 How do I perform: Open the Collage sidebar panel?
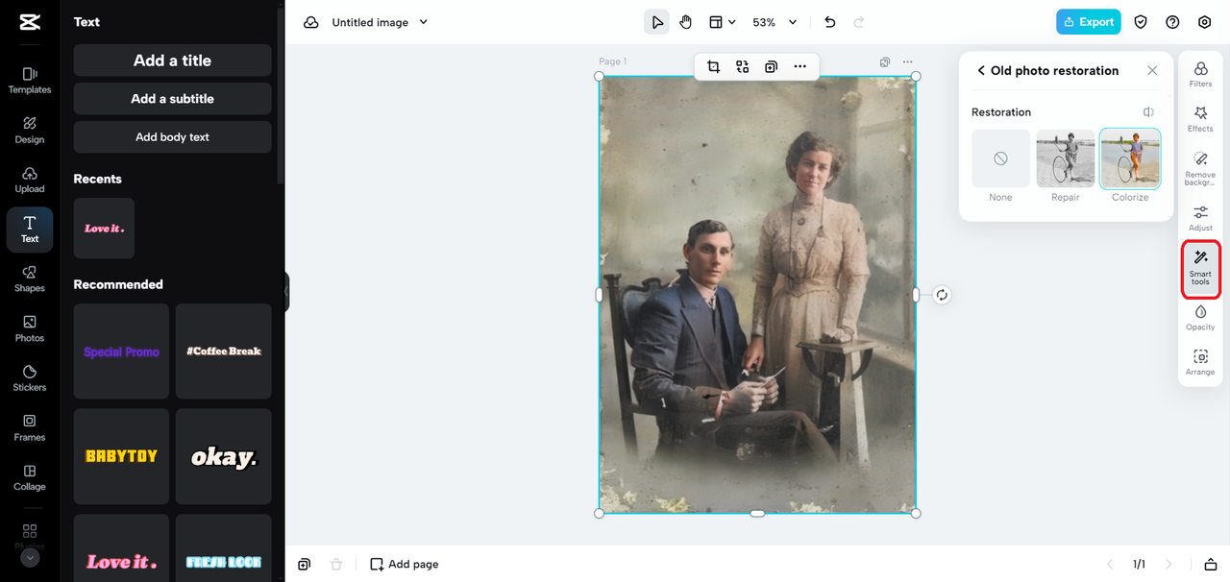pyautogui.click(x=30, y=478)
